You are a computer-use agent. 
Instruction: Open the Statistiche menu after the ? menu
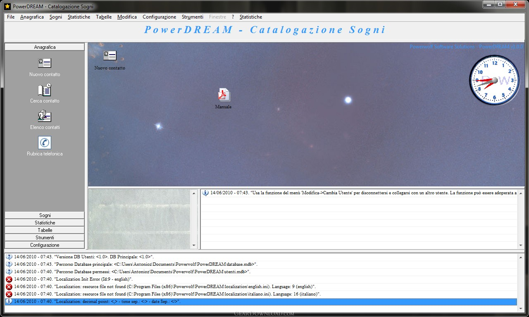[251, 17]
